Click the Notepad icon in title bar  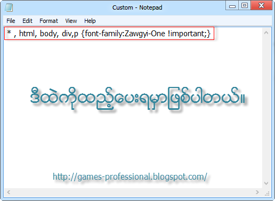[9, 7]
